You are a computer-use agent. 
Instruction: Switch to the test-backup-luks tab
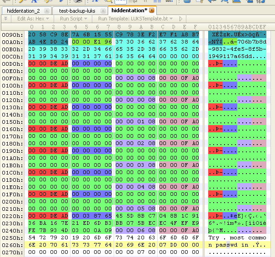coord(77,10)
